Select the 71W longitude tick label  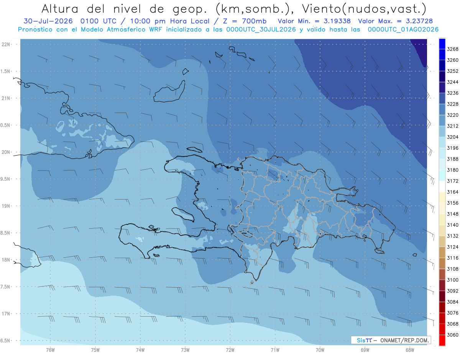point(275,350)
